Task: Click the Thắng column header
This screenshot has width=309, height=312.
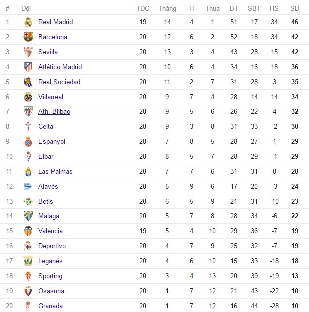Action: pyautogui.click(x=167, y=8)
